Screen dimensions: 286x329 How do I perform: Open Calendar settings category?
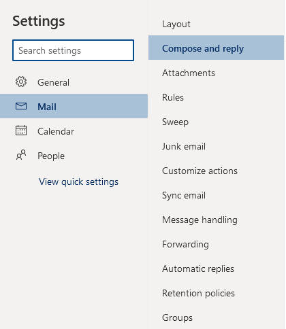coord(74,131)
